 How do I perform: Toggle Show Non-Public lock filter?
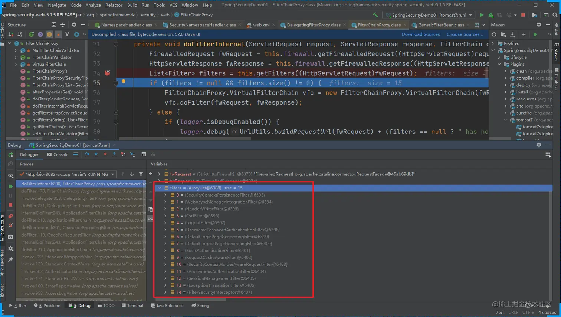58,34
